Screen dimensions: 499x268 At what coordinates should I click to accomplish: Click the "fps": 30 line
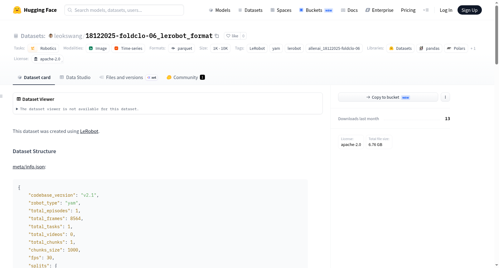[41, 258]
